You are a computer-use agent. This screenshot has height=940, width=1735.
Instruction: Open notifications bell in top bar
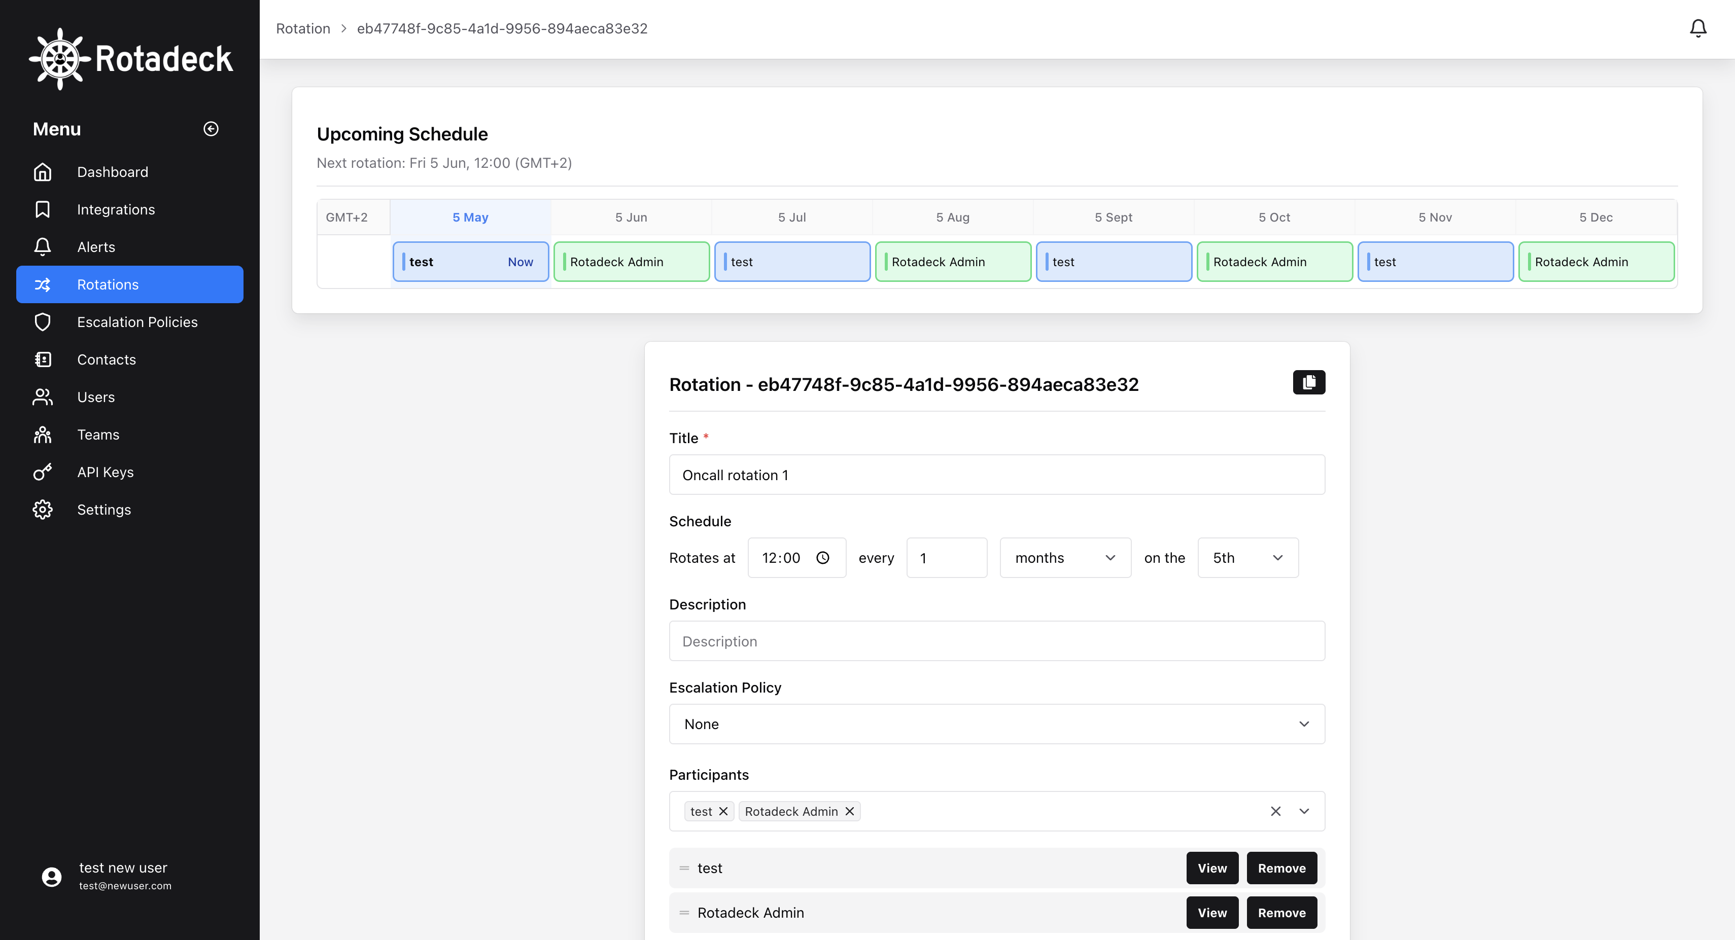click(1698, 28)
